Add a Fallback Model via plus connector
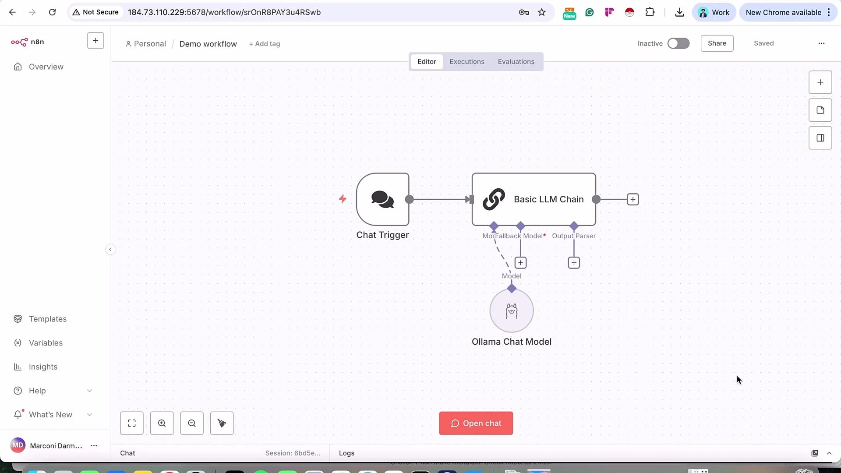The height and width of the screenshot is (473, 841). click(x=520, y=263)
